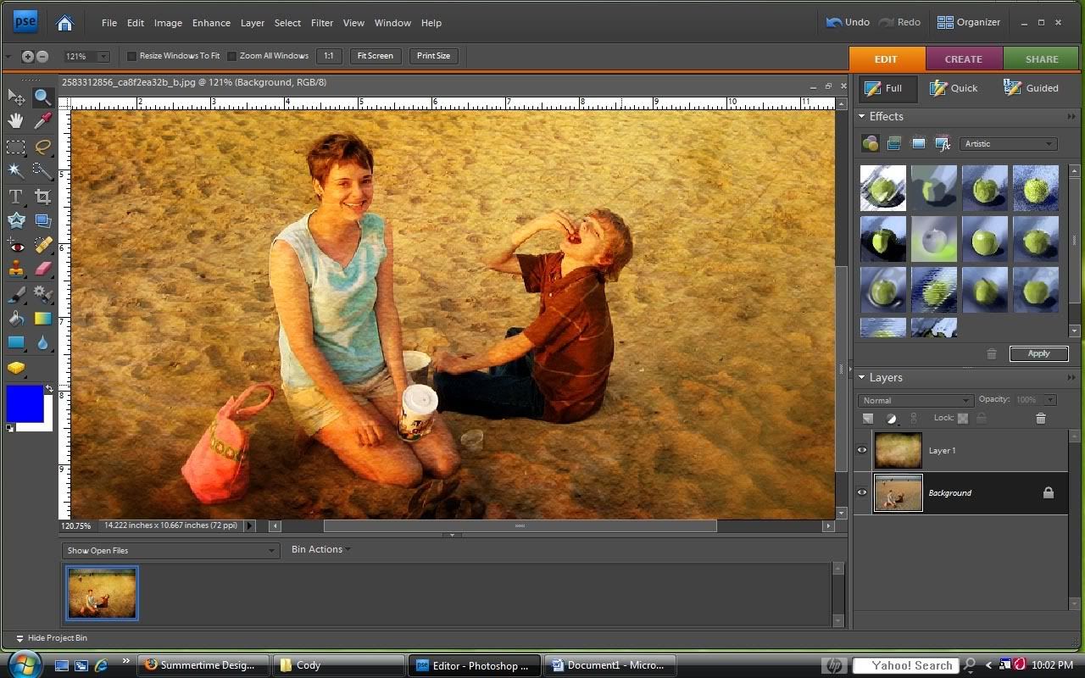Open the Organizer
The width and height of the screenshot is (1085, 678).
(969, 22)
